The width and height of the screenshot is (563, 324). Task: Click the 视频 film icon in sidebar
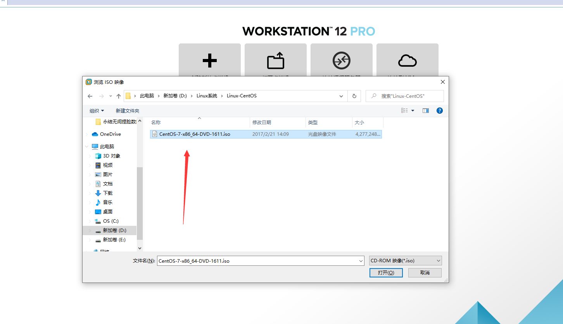click(x=98, y=165)
